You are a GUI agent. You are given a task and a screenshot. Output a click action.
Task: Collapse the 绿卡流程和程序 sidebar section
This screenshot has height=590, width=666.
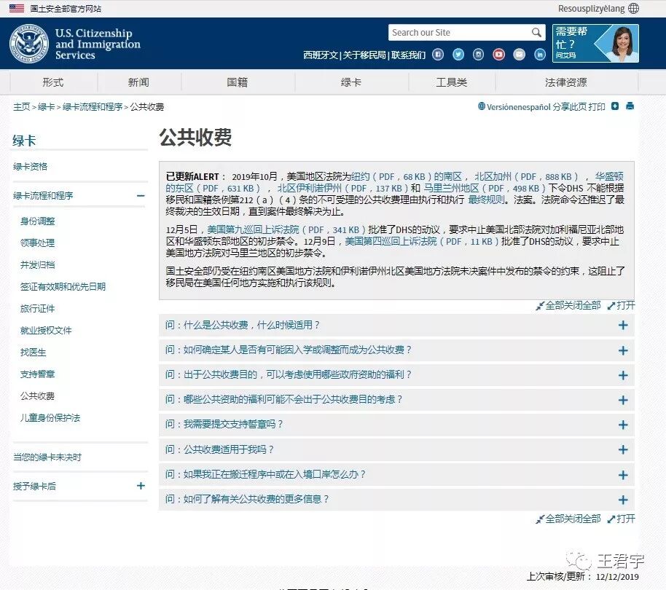click(x=141, y=196)
